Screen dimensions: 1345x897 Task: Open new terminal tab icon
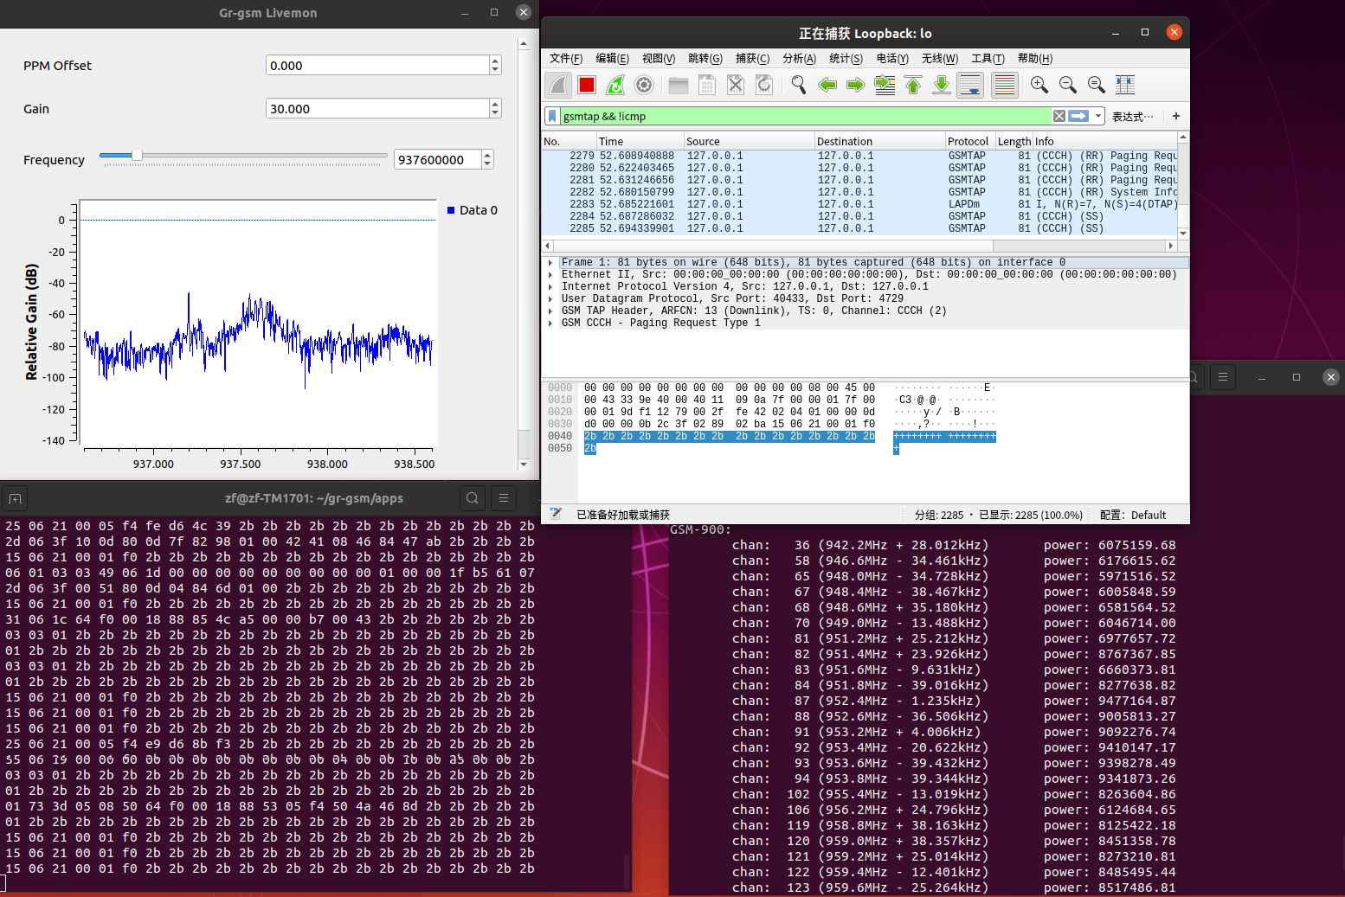(x=15, y=498)
